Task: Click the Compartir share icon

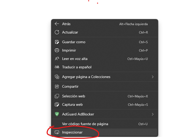Action: click(57, 86)
